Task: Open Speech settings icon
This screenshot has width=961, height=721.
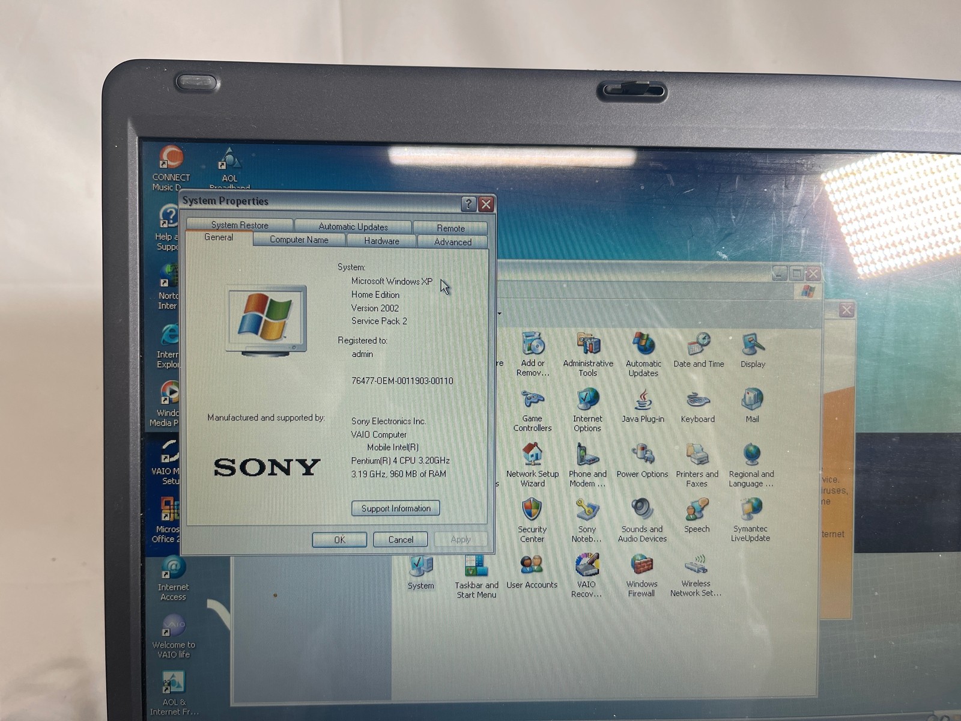Action: pyautogui.click(x=697, y=516)
